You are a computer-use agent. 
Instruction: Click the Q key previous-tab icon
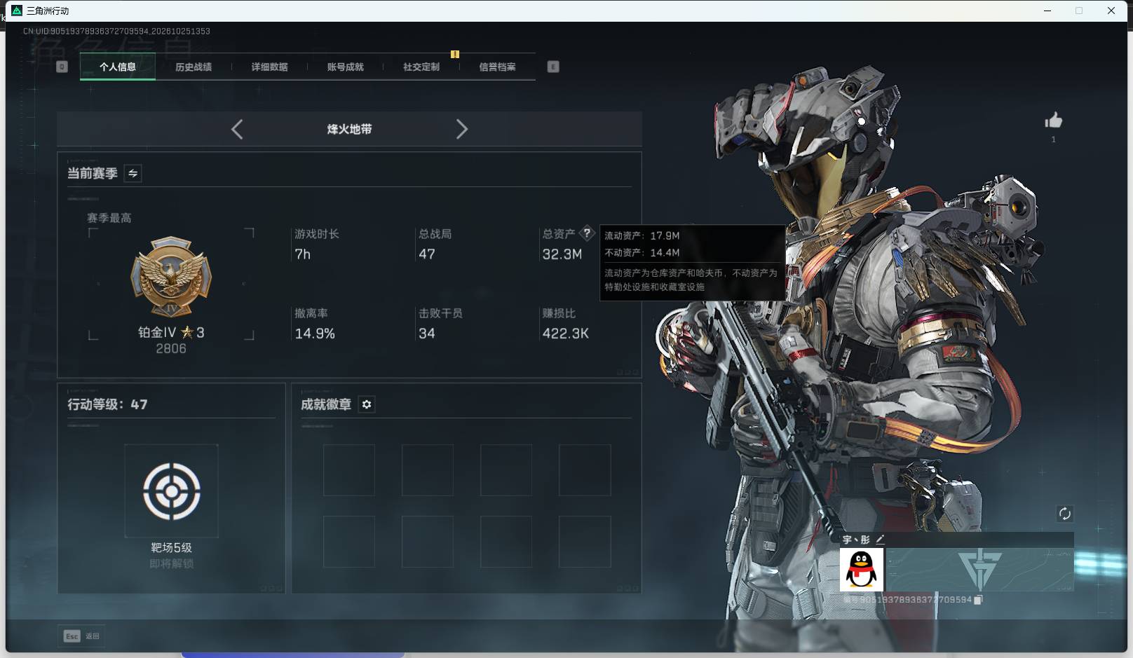coord(62,67)
